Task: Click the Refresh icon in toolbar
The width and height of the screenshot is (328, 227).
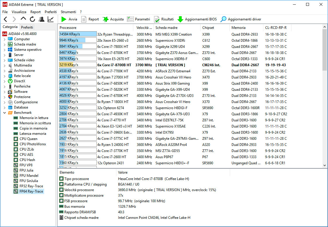Action: [x=32, y=20]
